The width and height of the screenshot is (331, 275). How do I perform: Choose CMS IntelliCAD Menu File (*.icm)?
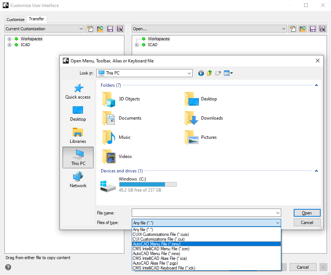[x=206, y=249]
